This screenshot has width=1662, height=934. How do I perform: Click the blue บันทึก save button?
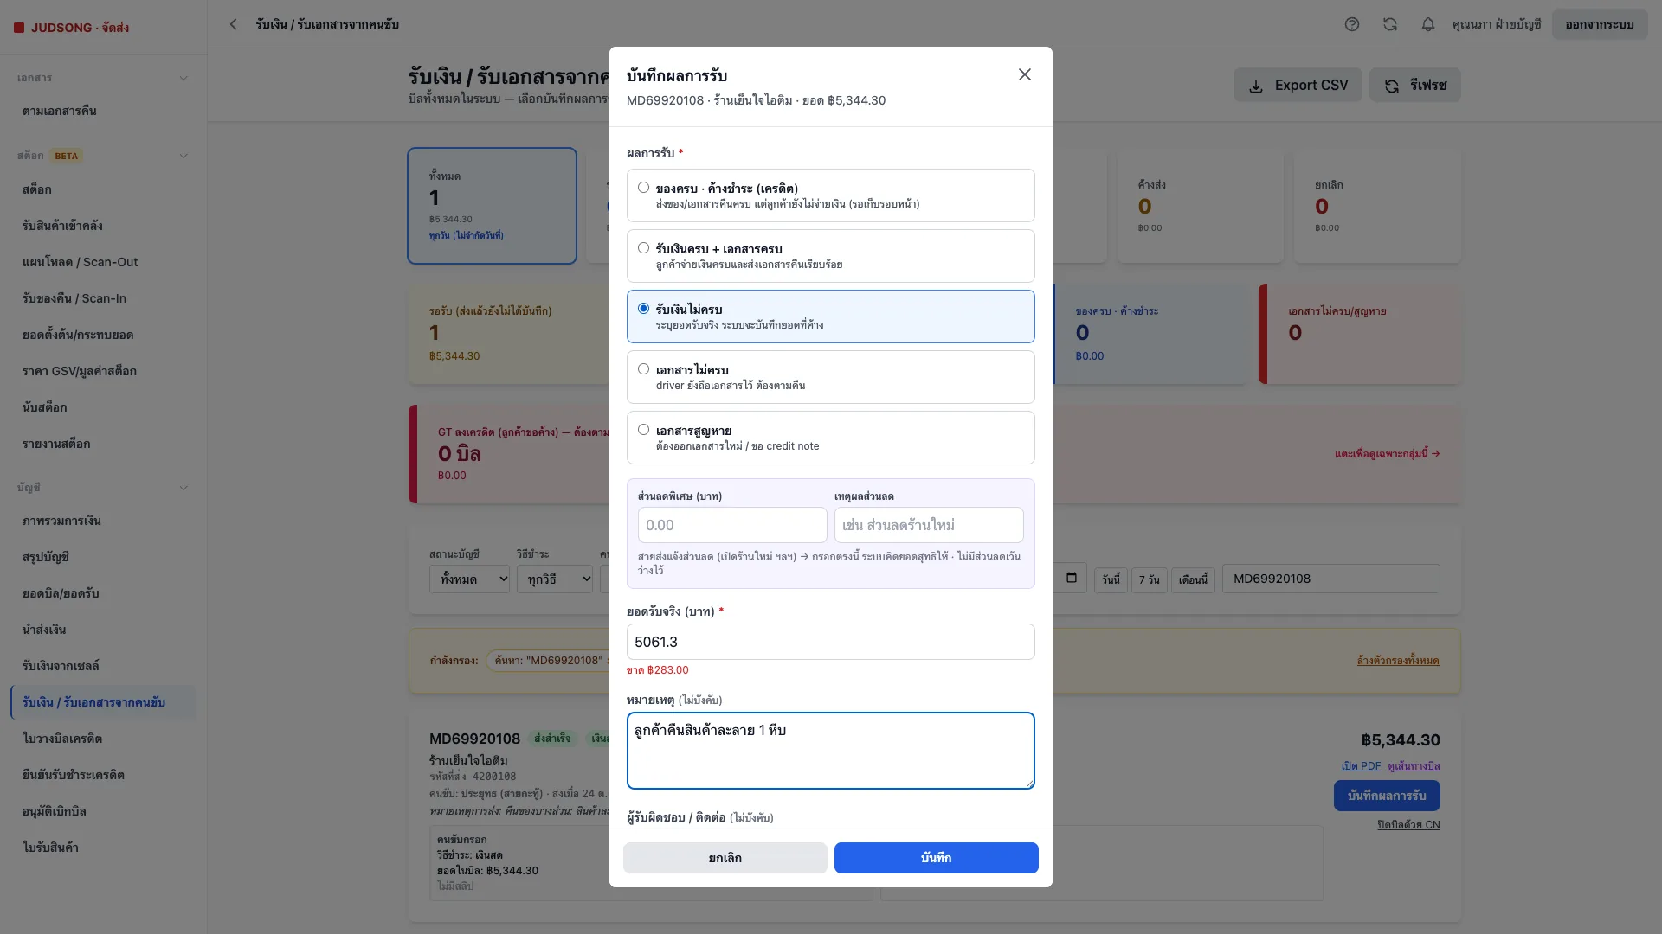tap(936, 858)
